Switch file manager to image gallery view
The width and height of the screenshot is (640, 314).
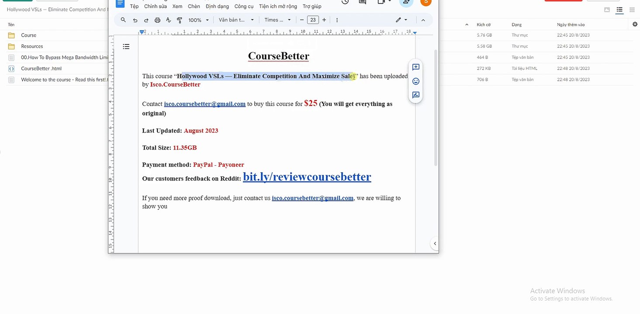(x=607, y=10)
